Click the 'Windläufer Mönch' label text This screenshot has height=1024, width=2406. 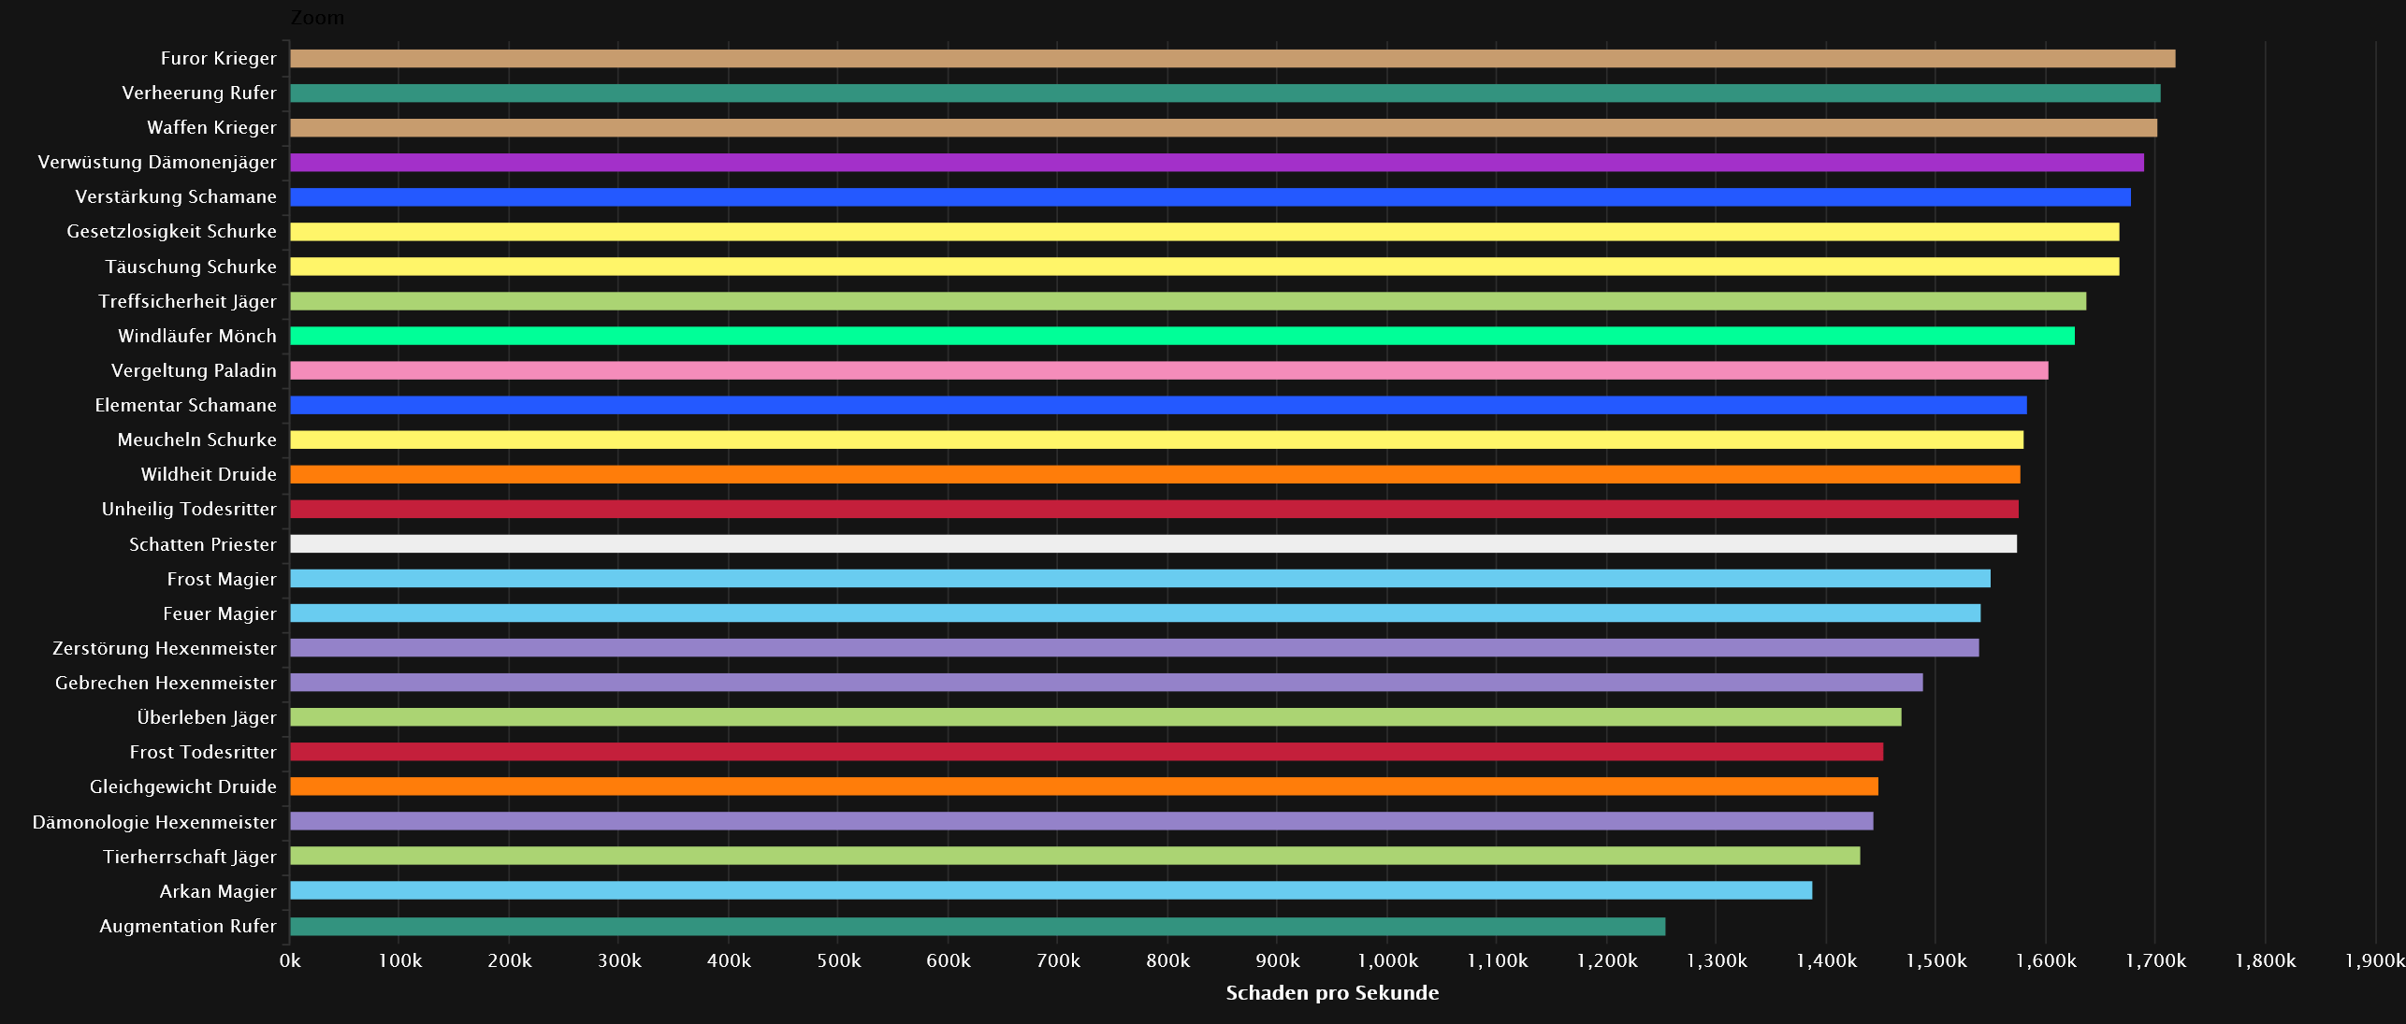tap(197, 337)
